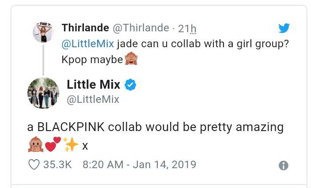This screenshot has height=188, width=318.
Task: Open Little Mix's group profile picture
Action: tap(43, 93)
